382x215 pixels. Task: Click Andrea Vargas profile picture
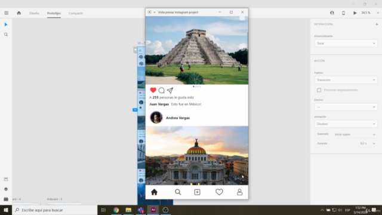[x=156, y=118]
